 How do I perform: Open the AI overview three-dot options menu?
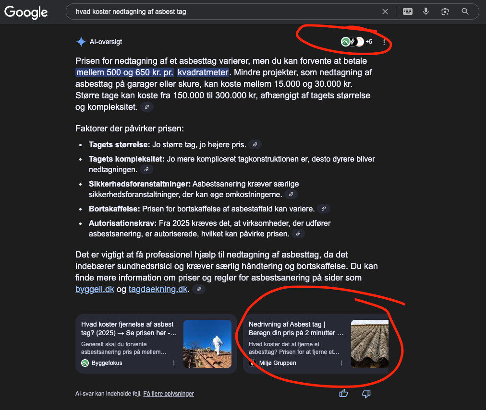384,42
